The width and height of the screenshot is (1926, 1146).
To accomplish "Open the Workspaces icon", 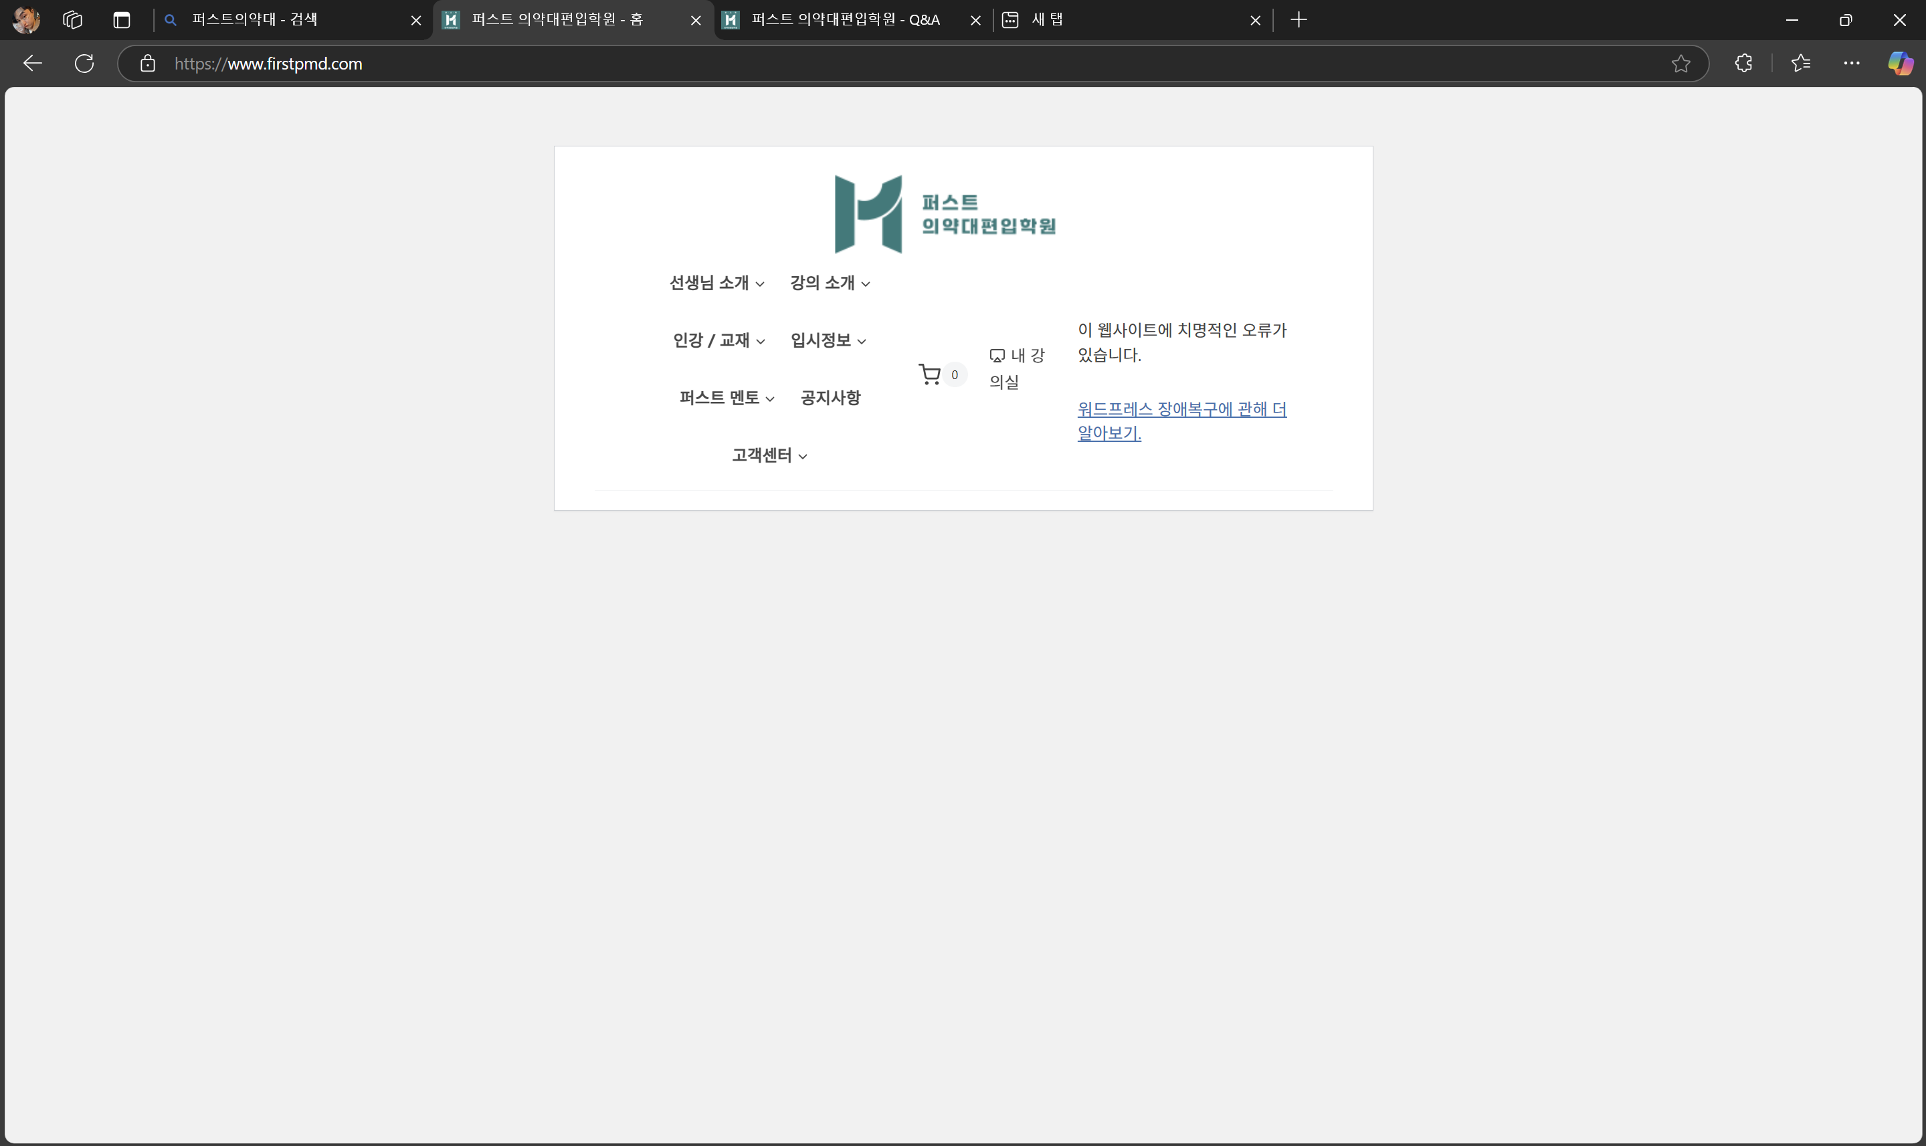I will tap(73, 20).
